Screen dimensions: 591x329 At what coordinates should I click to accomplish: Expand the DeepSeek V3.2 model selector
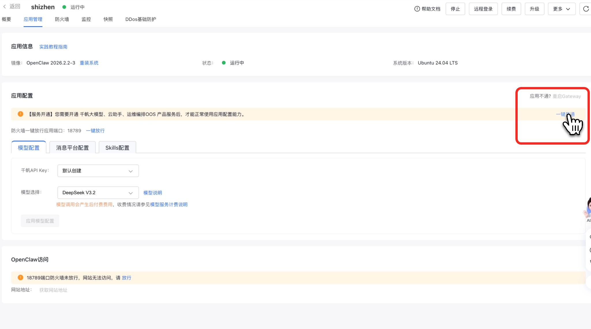[98, 193]
